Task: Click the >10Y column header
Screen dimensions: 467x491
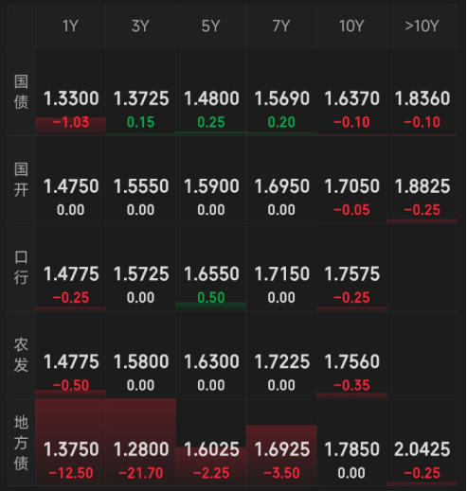Action: click(422, 26)
